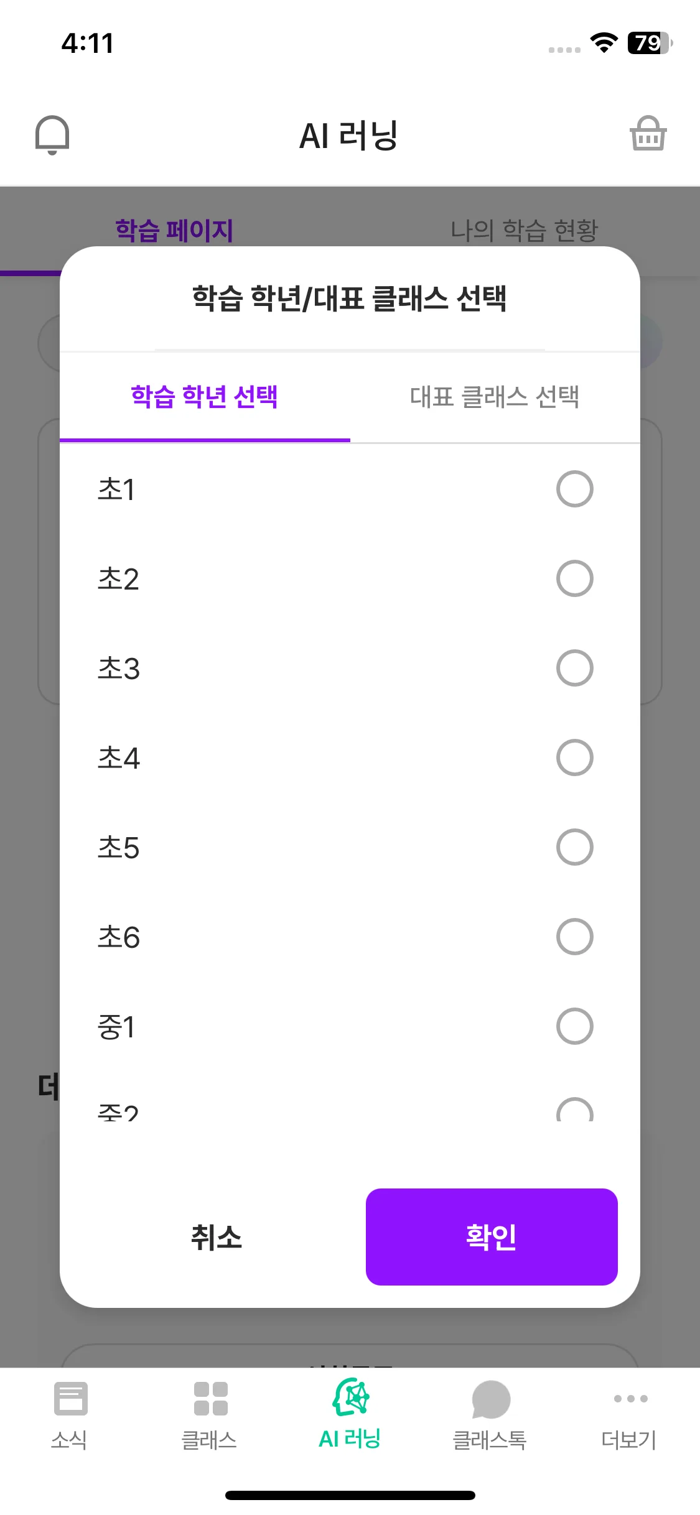Tap the 취소 cancel button
The height and width of the screenshot is (1515, 700).
click(x=216, y=1237)
